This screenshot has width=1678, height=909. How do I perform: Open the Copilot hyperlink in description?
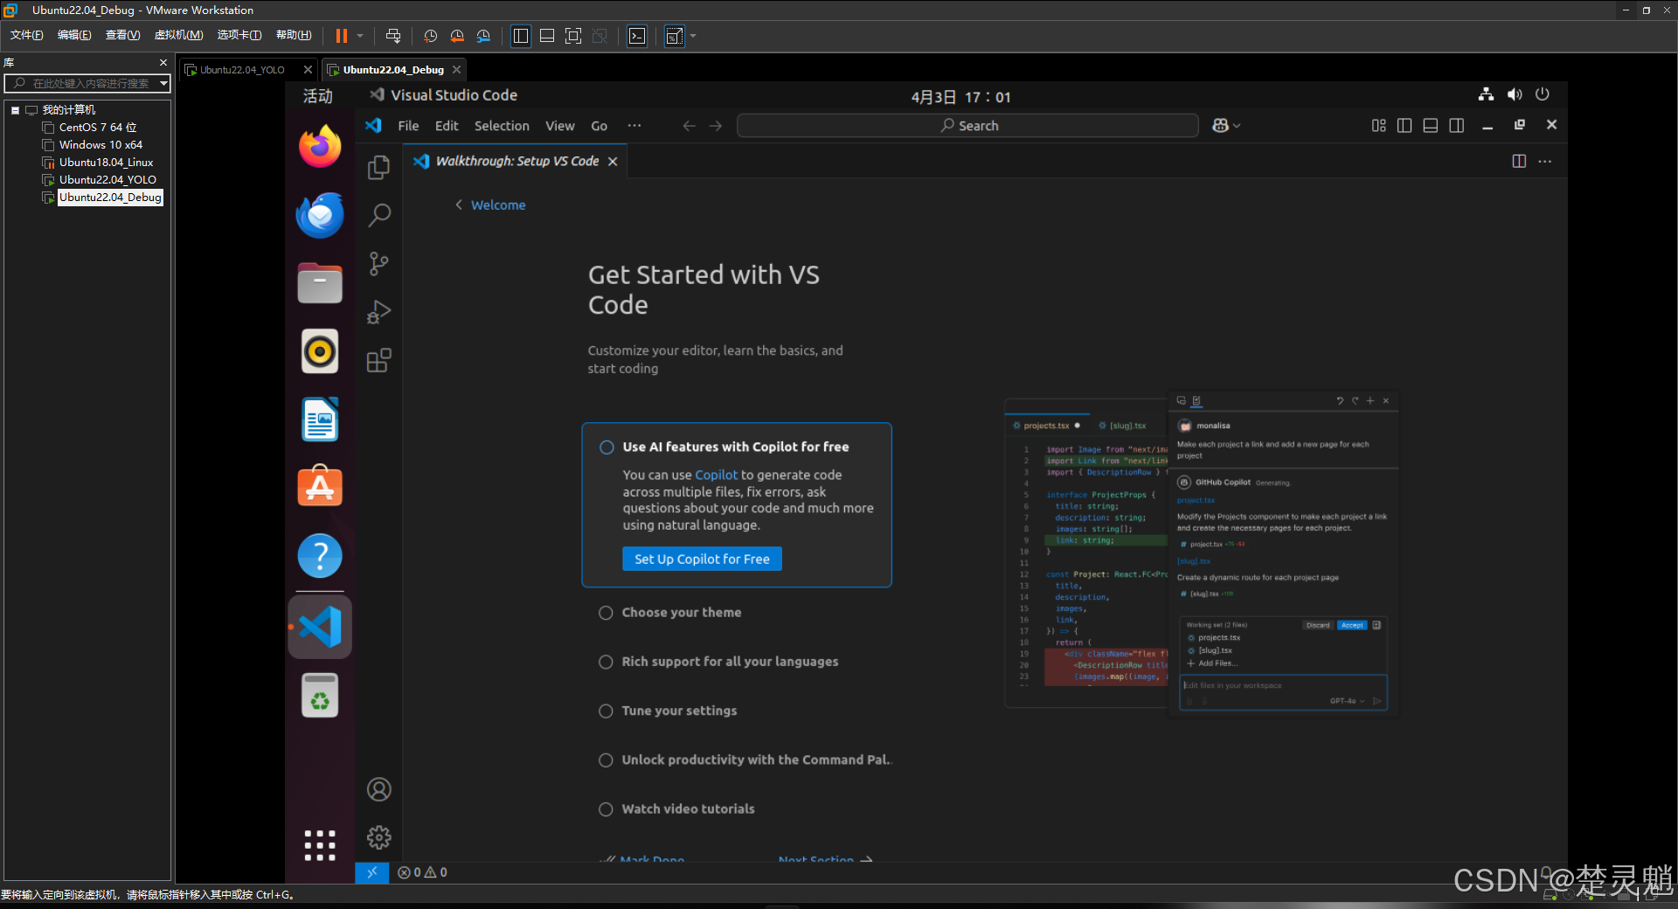coord(716,475)
